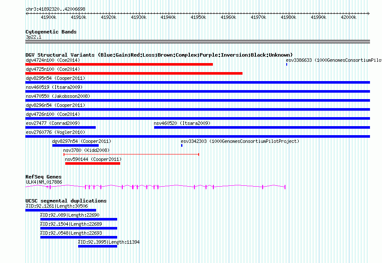382x263 pixels.
Task: Select segmental duplication bar with Length:22693
Action: tap(79, 237)
